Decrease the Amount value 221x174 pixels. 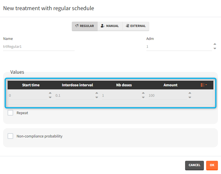pos(190,97)
